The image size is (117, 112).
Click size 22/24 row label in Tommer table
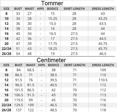[6, 49]
